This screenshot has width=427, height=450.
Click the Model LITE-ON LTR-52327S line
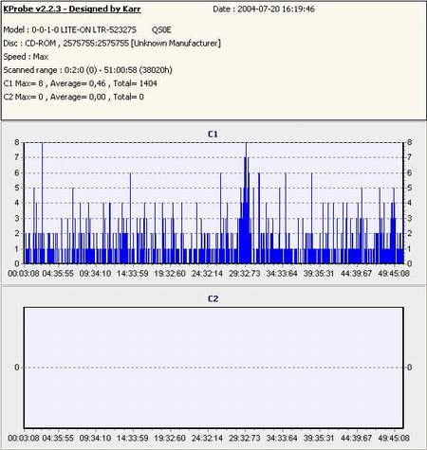click(87, 29)
